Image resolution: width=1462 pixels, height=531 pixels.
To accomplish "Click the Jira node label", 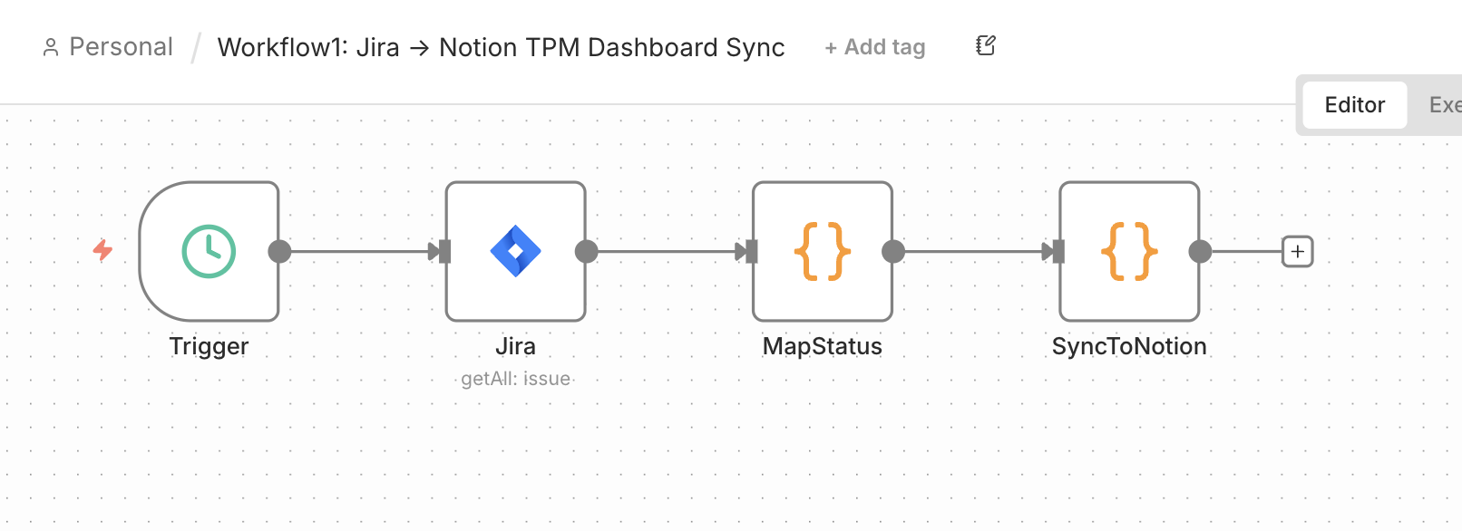I will click(x=515, y=346).
